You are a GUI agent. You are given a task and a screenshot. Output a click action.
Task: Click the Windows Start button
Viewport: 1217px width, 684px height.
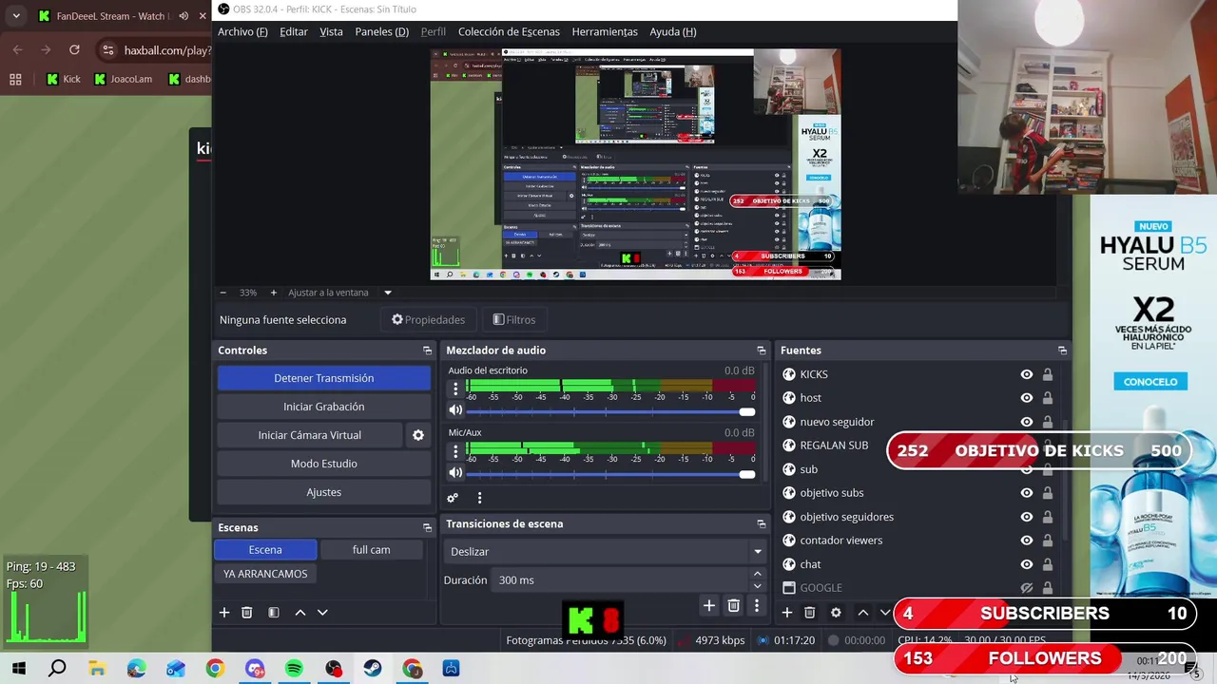pos(18,669)
